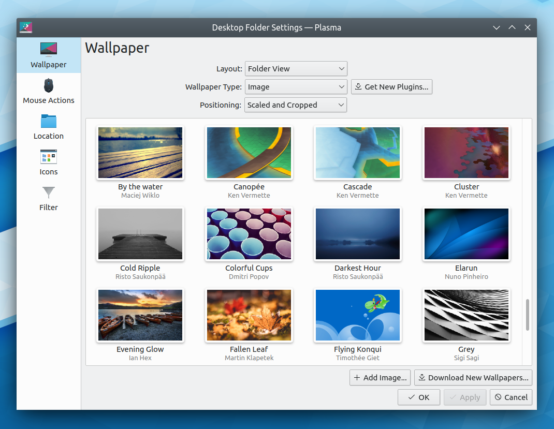The image size is (554, 429).
Task: Expand the title bar chevron menu
Action: 497,27
